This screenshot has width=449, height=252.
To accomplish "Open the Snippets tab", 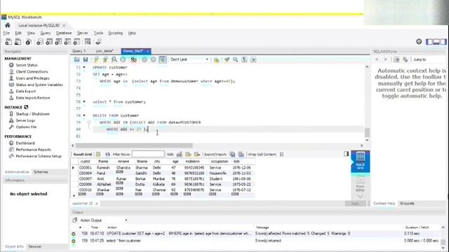I will 407,204.
